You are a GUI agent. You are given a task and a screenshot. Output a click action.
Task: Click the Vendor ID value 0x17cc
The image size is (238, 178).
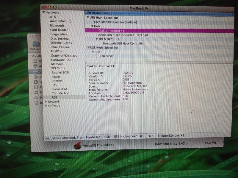coord(128,76)
